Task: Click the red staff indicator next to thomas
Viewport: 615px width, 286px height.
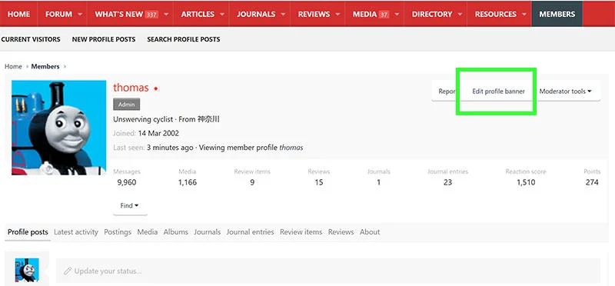Action: click(156, 88)
